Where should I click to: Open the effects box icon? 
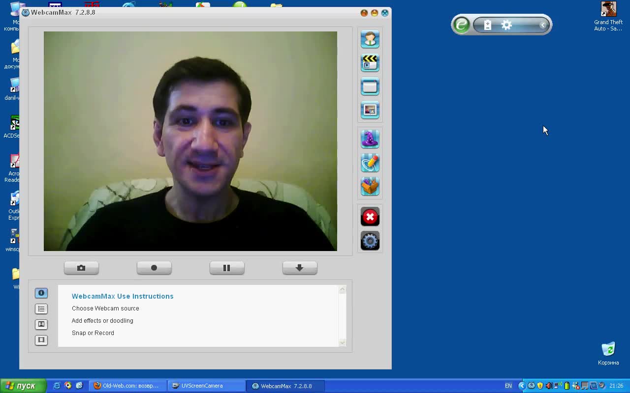pos(370,186)
